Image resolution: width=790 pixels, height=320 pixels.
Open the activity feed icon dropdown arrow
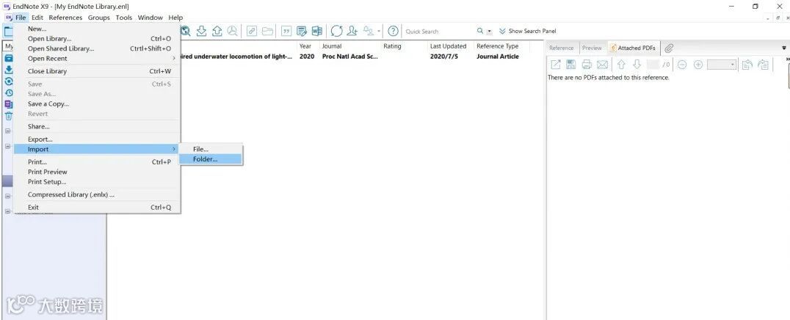(x=379, y=32)
